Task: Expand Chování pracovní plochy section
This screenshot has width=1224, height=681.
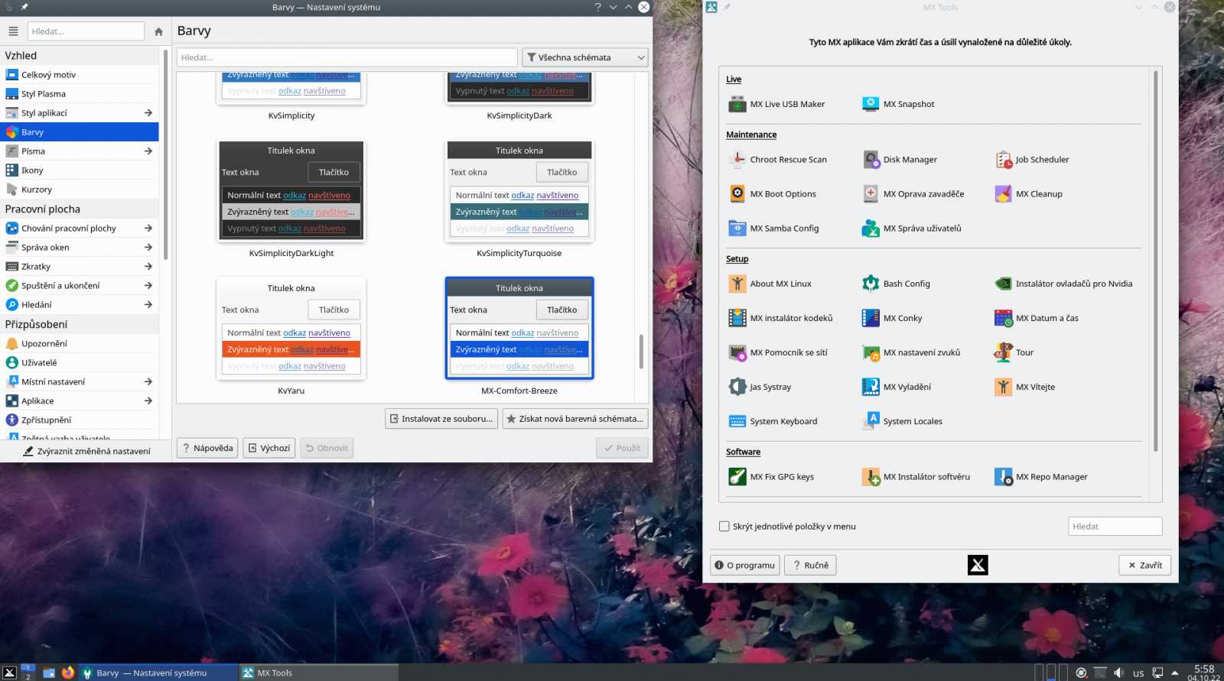Action: pos(148,228)
